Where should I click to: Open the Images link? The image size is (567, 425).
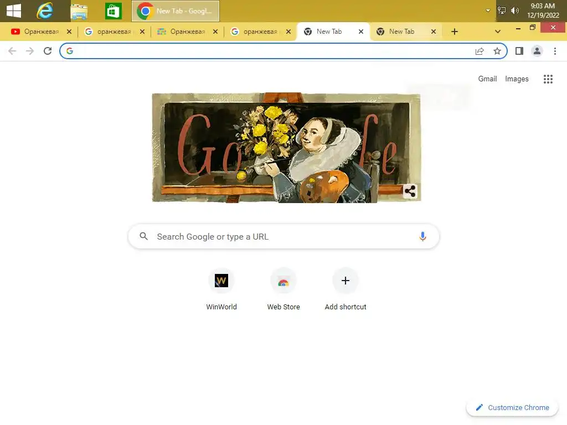tap(517, 79)
